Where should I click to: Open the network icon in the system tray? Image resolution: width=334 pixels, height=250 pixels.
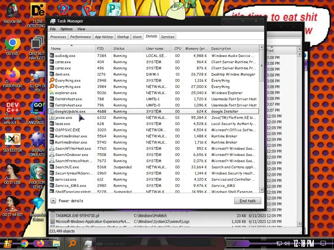coord(279,243)
